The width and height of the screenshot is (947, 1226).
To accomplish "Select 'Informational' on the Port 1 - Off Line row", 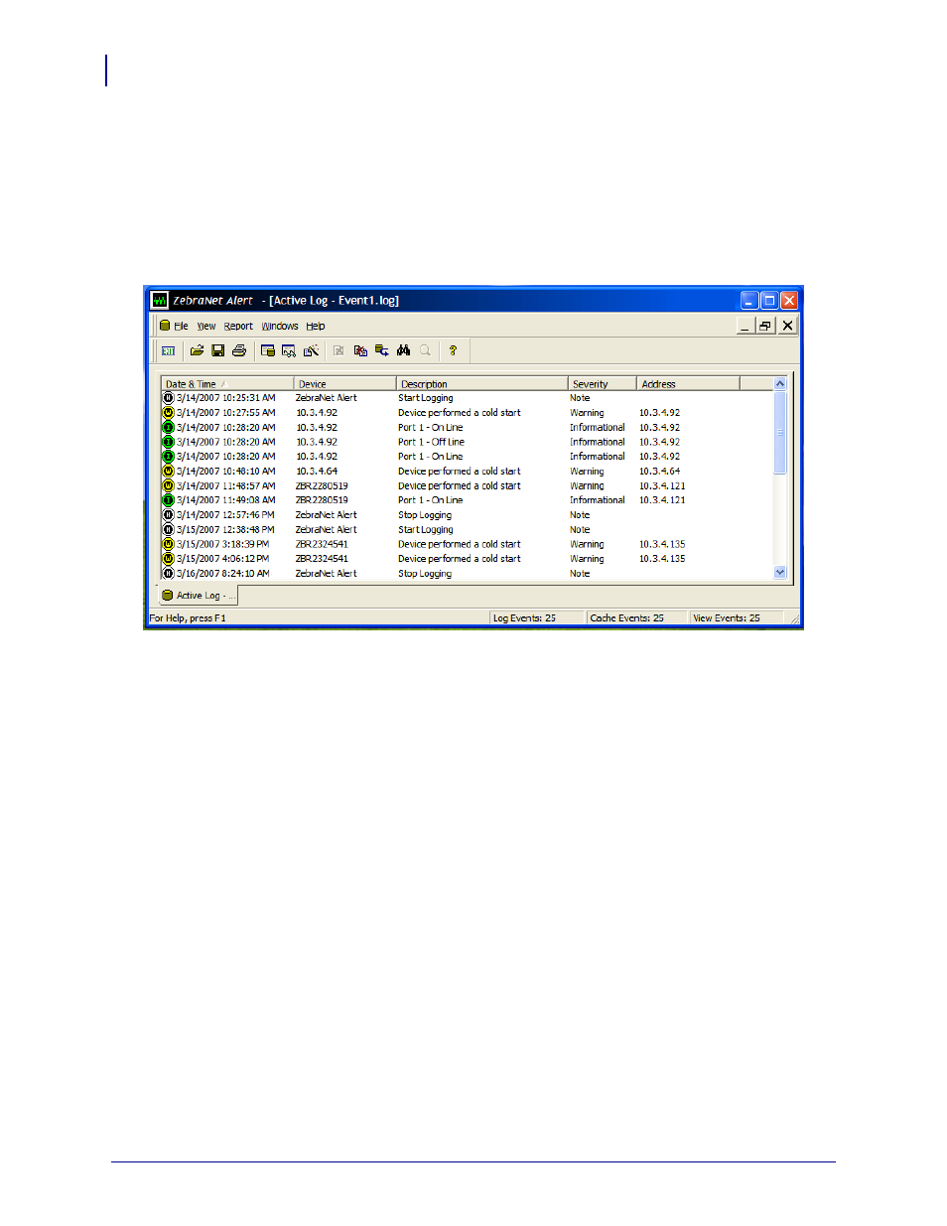I will pyautogui.click(x=598, y=442).
